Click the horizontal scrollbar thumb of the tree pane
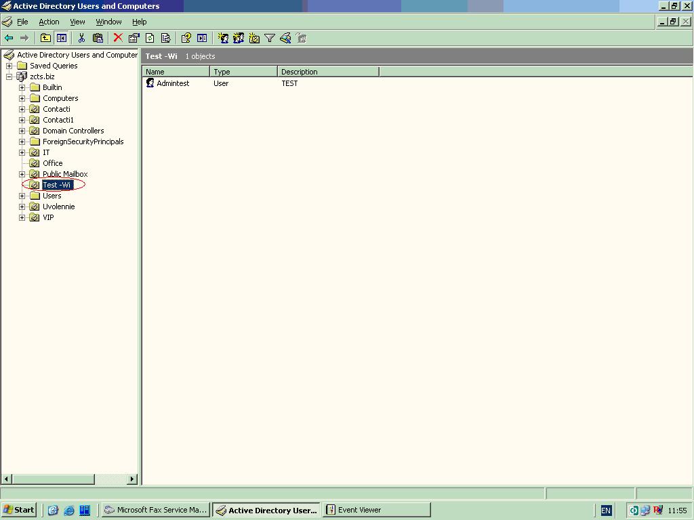This screenshot has height=520, width=694. tap(53, 479)
